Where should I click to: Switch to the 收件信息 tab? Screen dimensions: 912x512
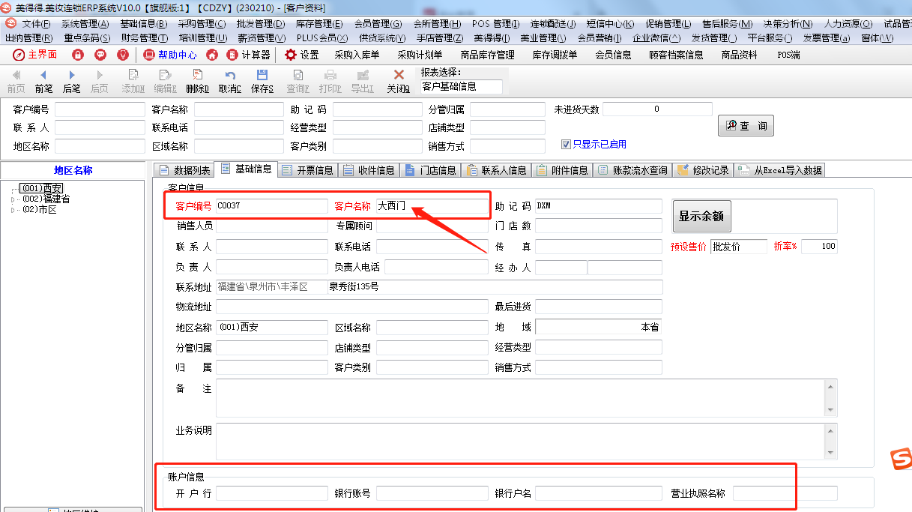(369, 170)
